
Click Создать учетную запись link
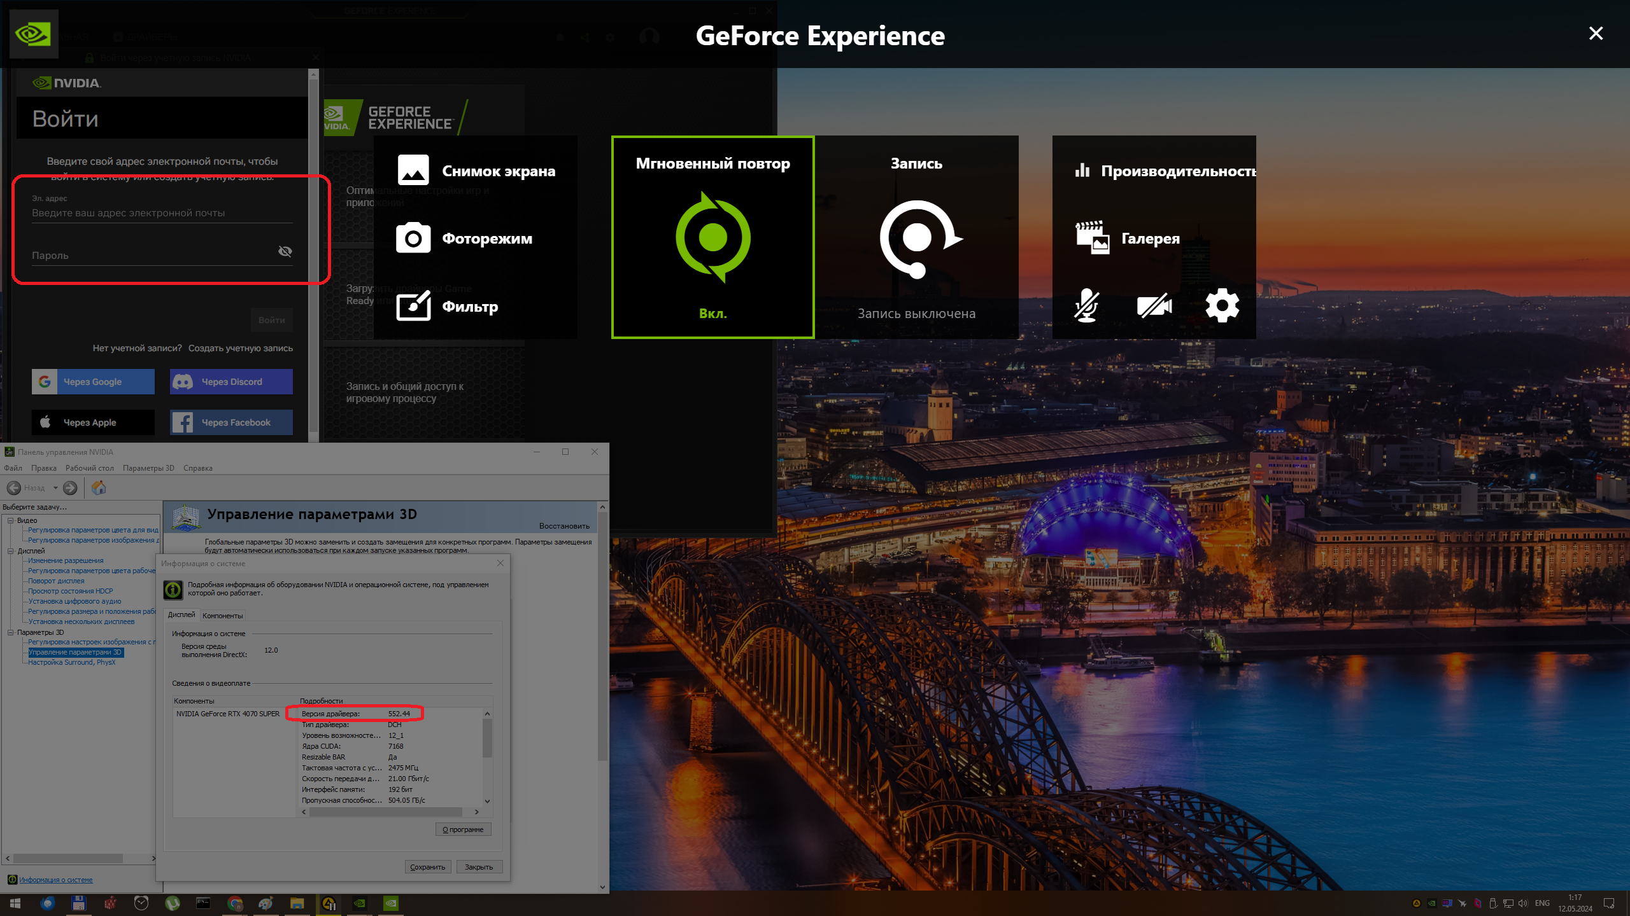point(241,349)
